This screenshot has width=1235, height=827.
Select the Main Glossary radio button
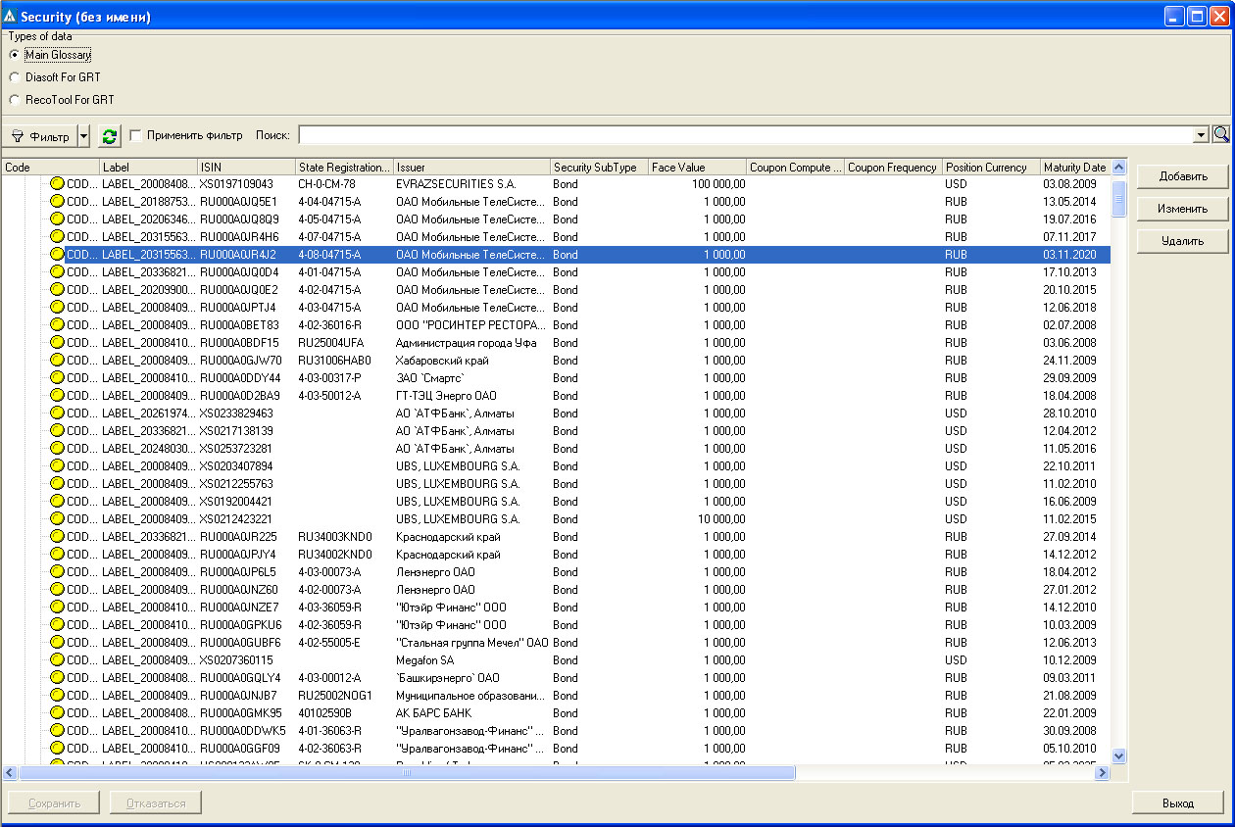point(14,55)
